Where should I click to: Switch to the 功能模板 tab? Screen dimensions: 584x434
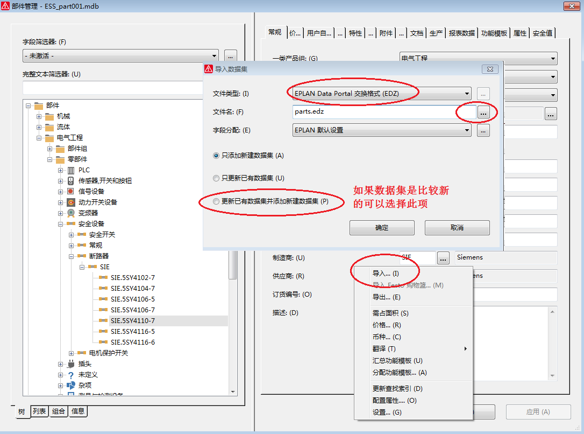tap(494, 33)
